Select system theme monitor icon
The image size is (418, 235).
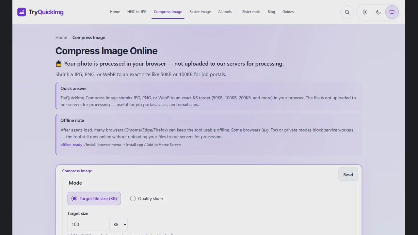coord(392,12)
